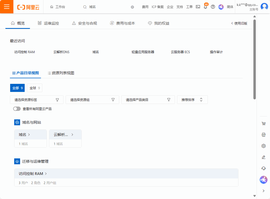Open the AI assistant icon in the header
Image resolution: width=270 pixels, height=199 pixels.
221,7
